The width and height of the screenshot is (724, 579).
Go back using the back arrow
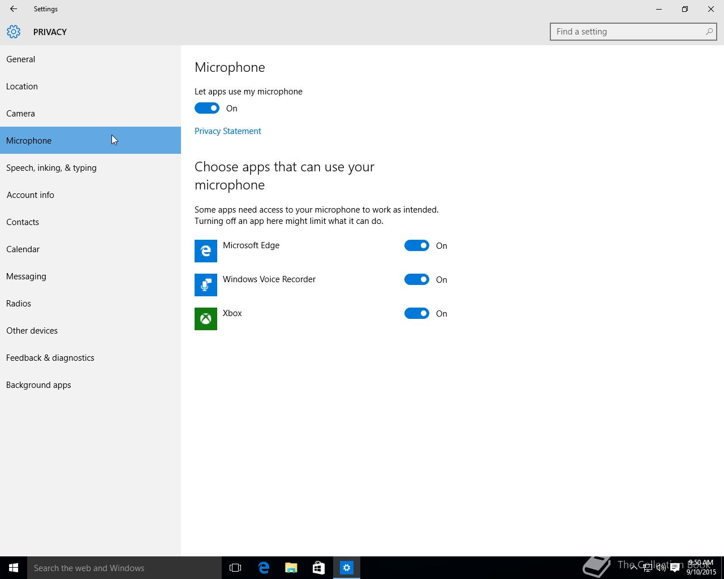pyautogui.click(x=13, y=9)
